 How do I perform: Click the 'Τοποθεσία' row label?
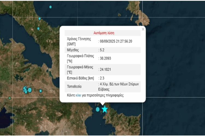pos(74,87)
